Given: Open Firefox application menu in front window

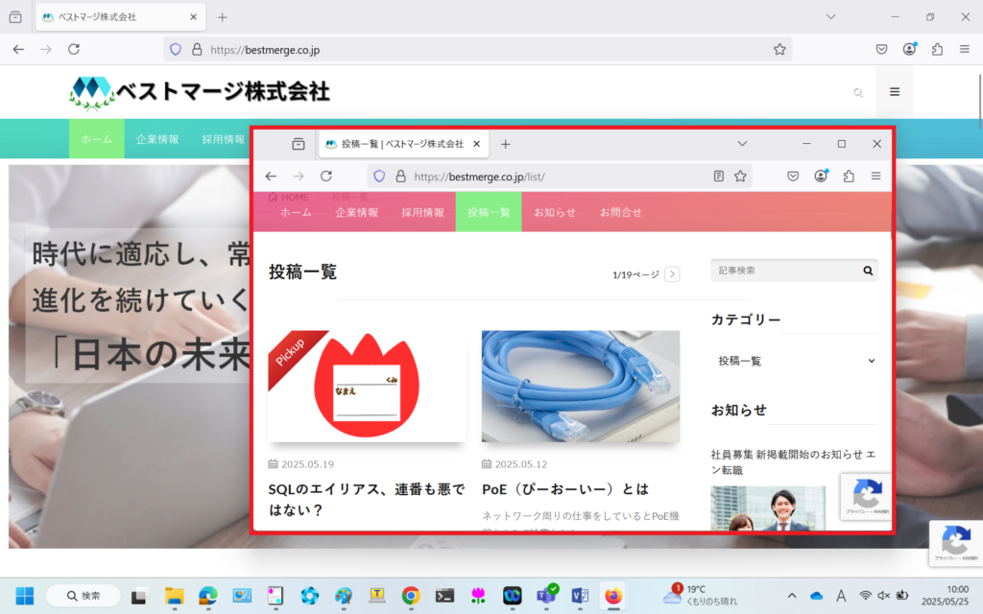Looking at the screenshot, I should 875,177.
